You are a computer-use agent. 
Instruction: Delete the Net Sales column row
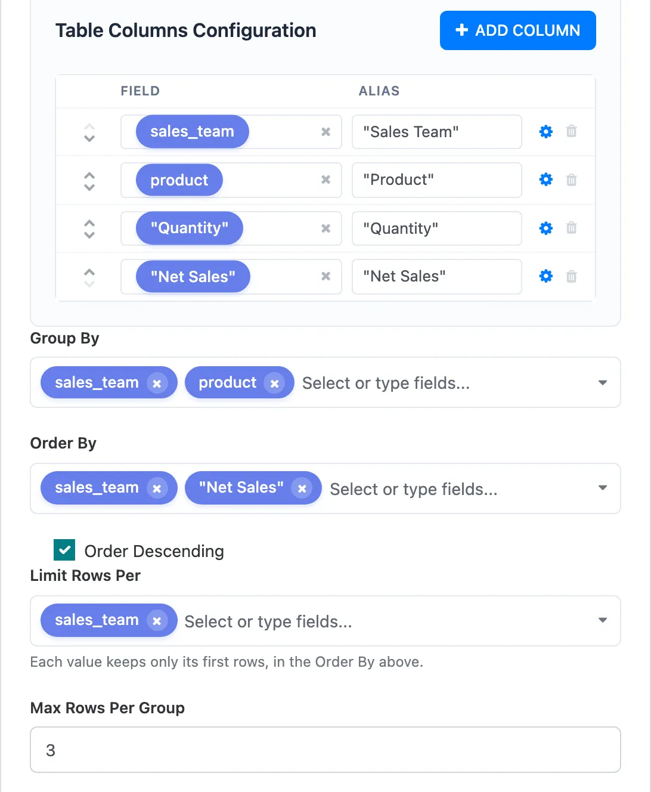(571, 276)
